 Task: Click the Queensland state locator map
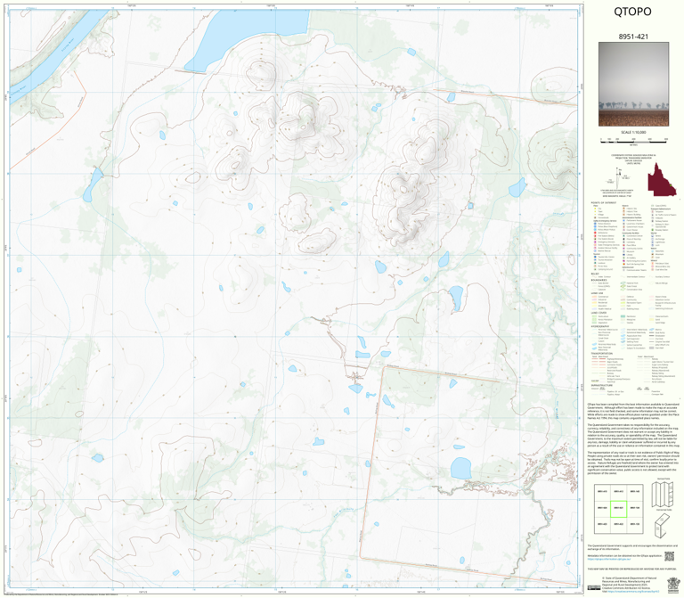662,179
